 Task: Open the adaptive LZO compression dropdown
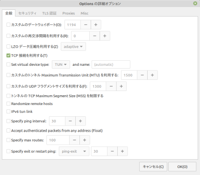(x=73, y=47)
